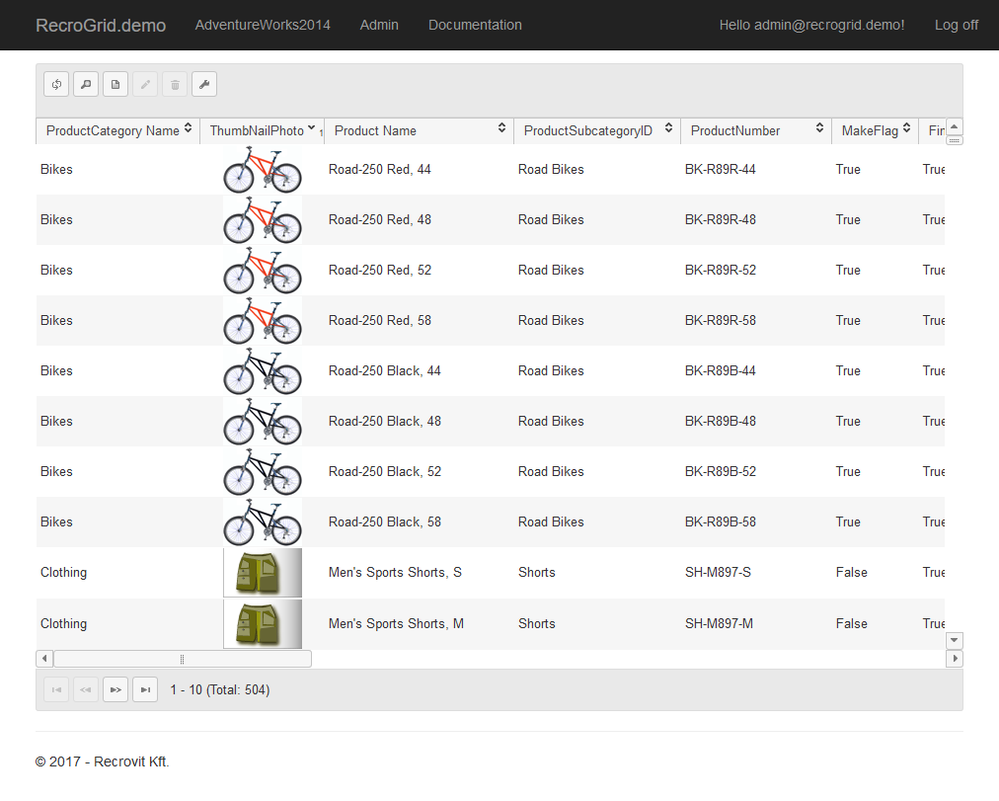Click the RecroGrid.demo brand link
Screen dimensions: 999x801
click(x=101, y=25)
